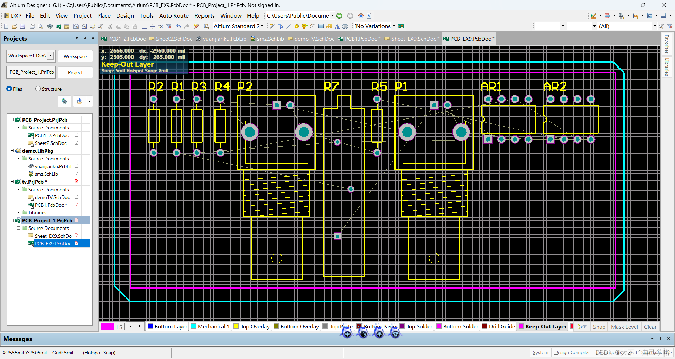The width and height of the screenshot is (675, 359).
Task: Collapse the demo.LibPkg tree node
Action: pos(12,151)
